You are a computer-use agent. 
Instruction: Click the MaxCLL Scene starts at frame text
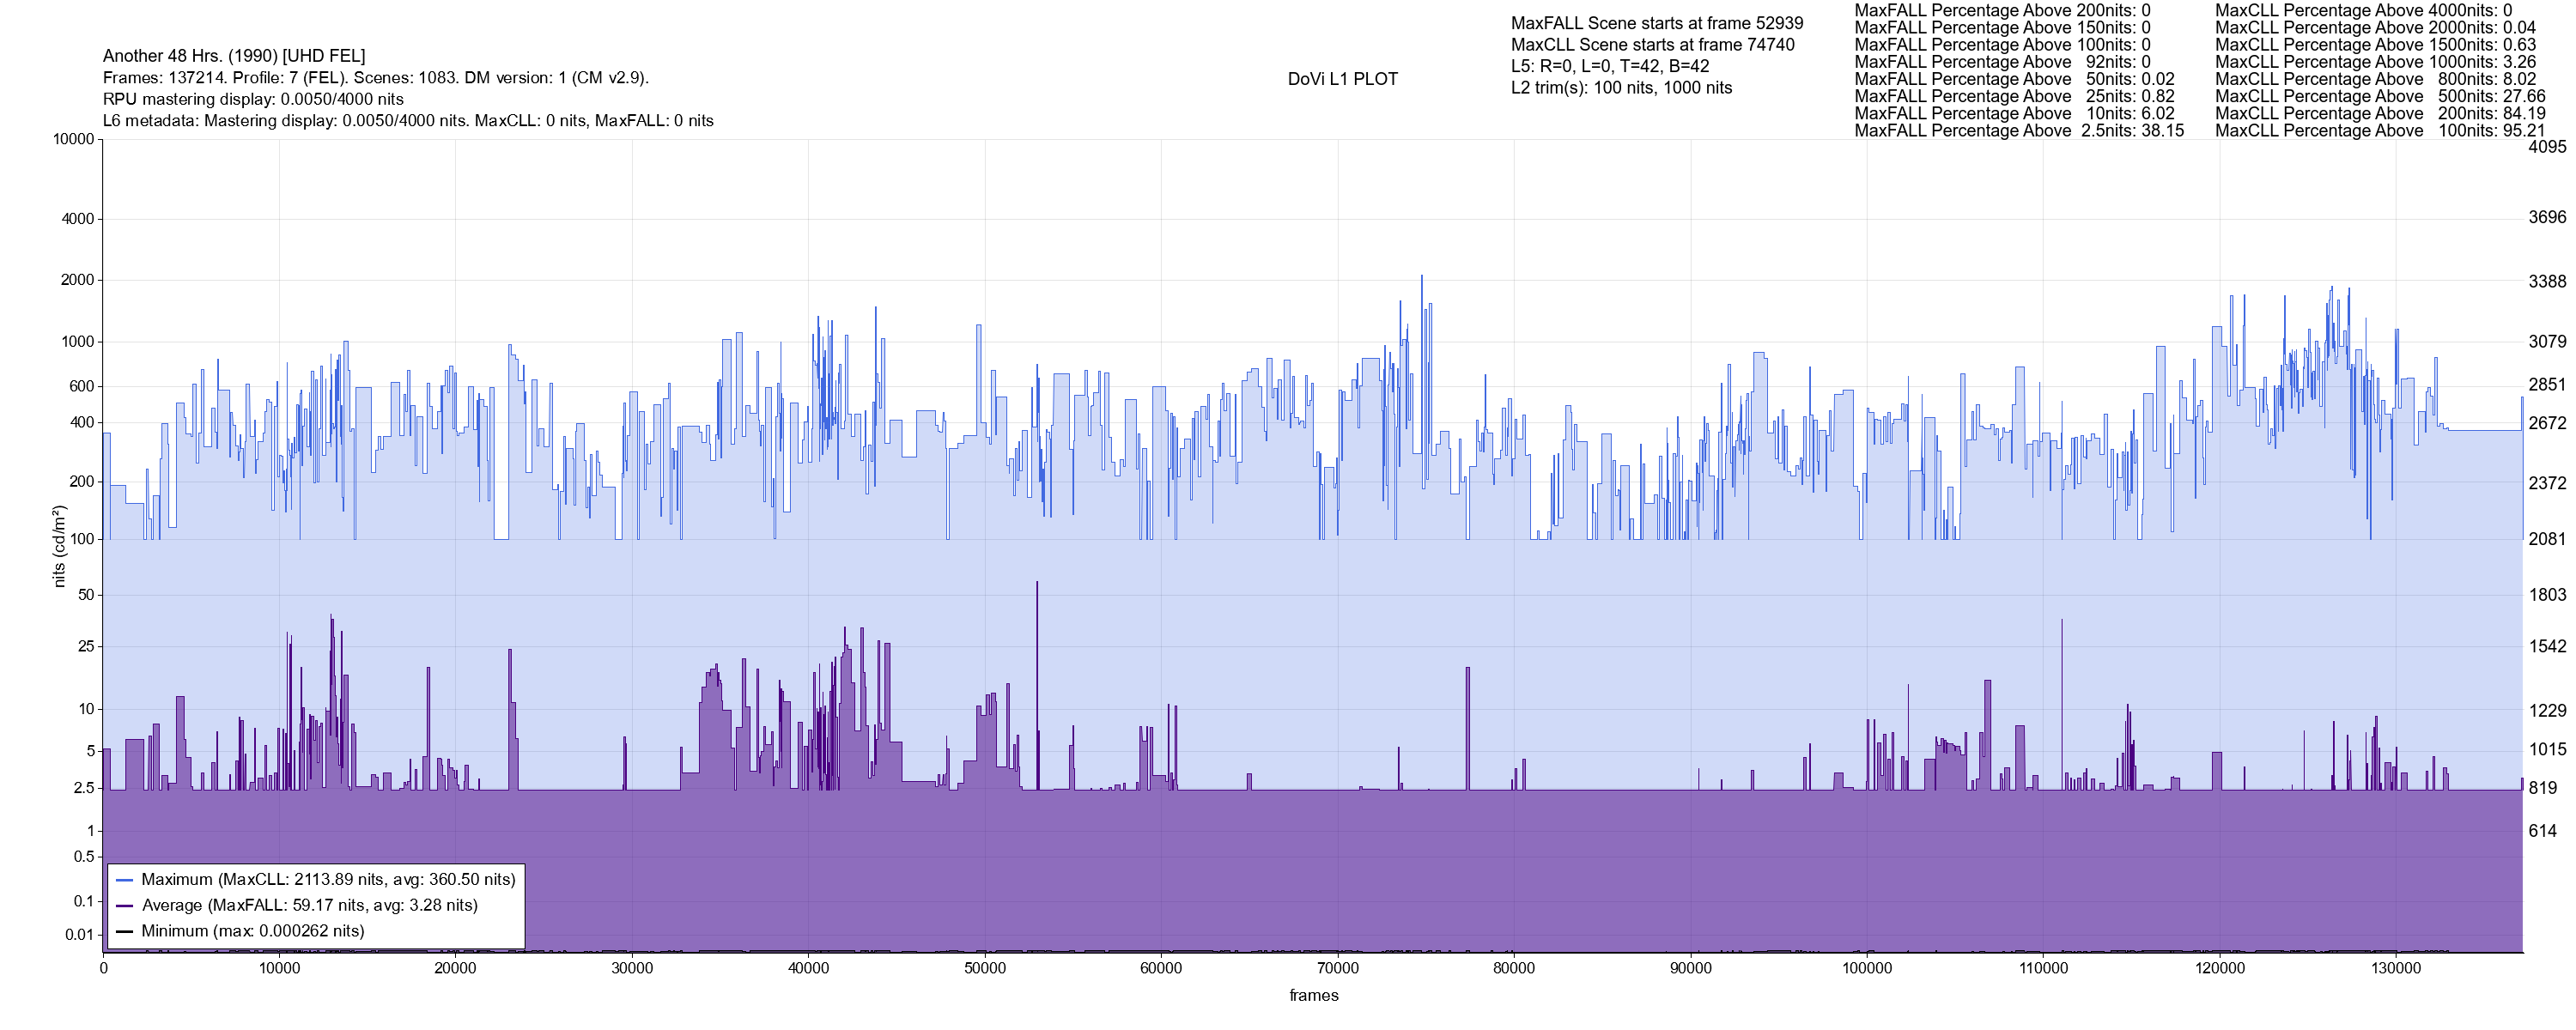[x=1652, y=45]
